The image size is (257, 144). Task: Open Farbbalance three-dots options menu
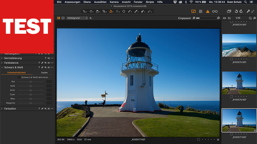coord(52,63)
